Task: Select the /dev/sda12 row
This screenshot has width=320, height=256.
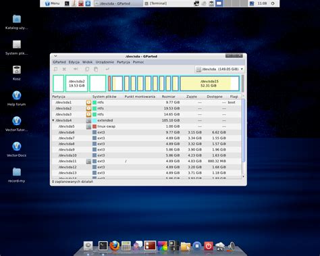Action: coord(146,167)
